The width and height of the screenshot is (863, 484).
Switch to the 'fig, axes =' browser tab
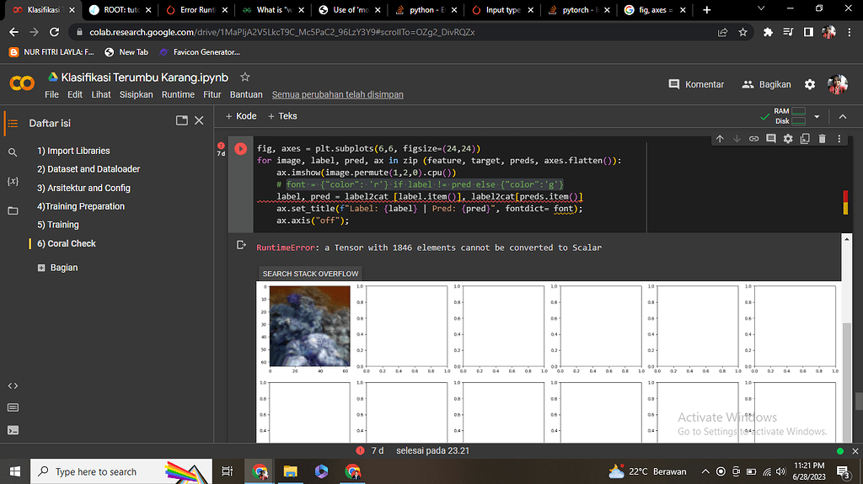(x=655, y=10)
